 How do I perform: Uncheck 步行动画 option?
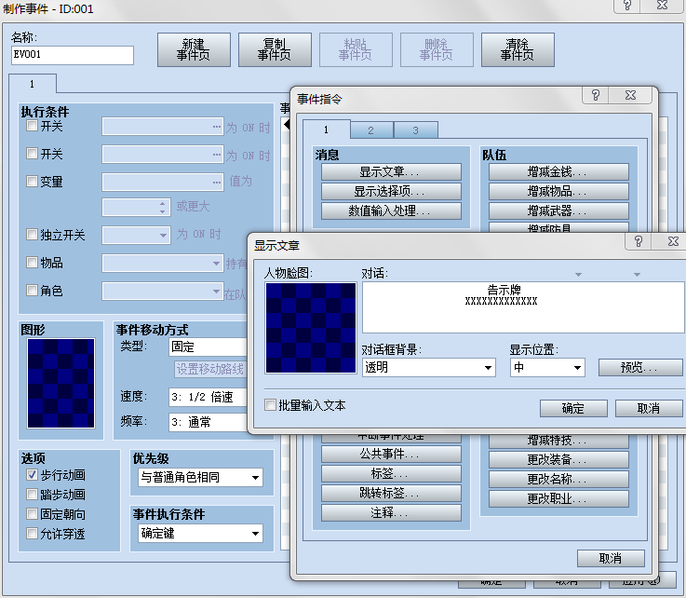click(x=32, y=474)
